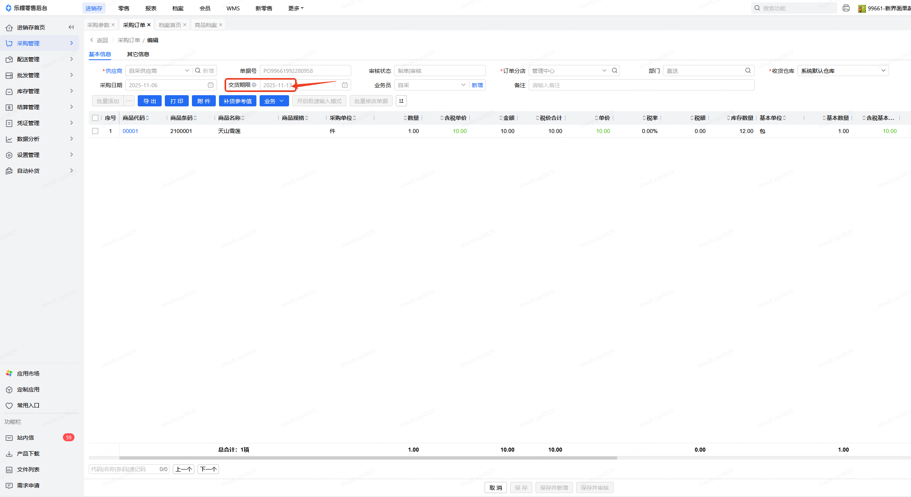Switch to 其它信息 tab
The height and width of the screenshot is (497, 911).
(138, 54)
